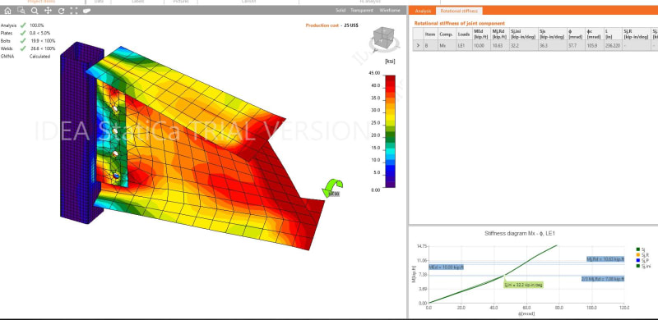Click the 105.9 mrad value cell
658x320 pixels.
[594, 45]
